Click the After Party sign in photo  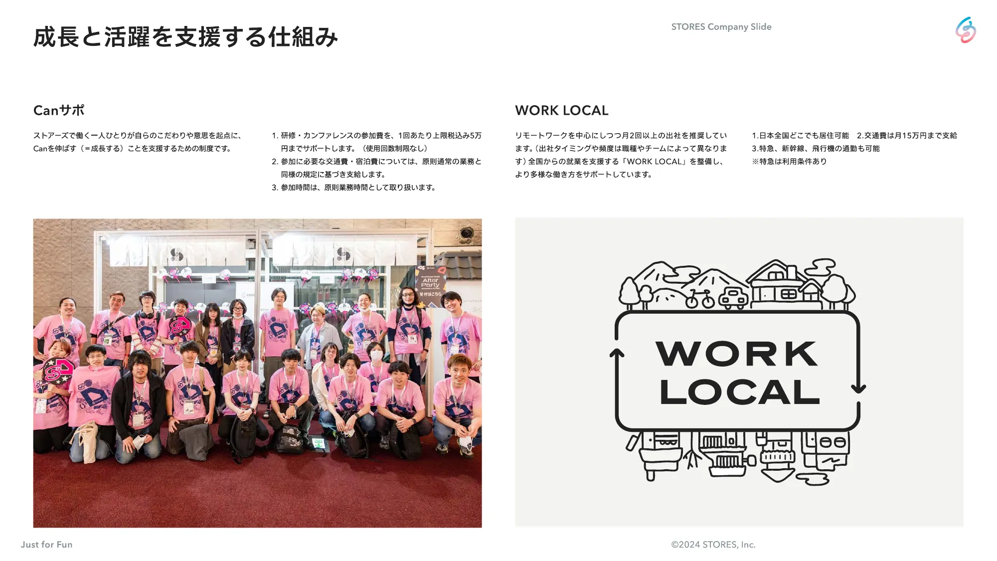[430, 283]
